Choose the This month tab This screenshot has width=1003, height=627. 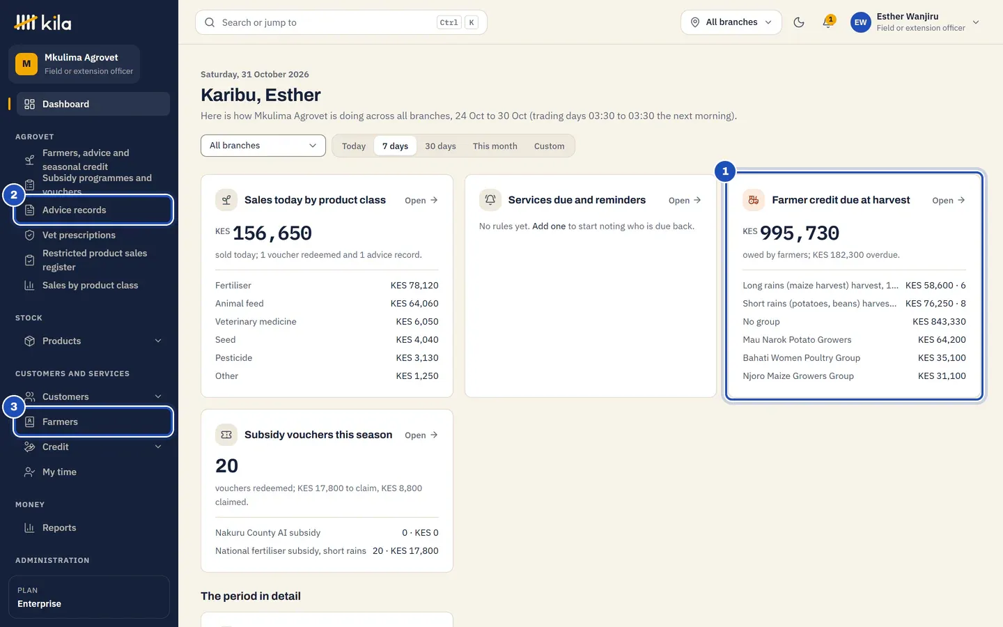(495, 146)
